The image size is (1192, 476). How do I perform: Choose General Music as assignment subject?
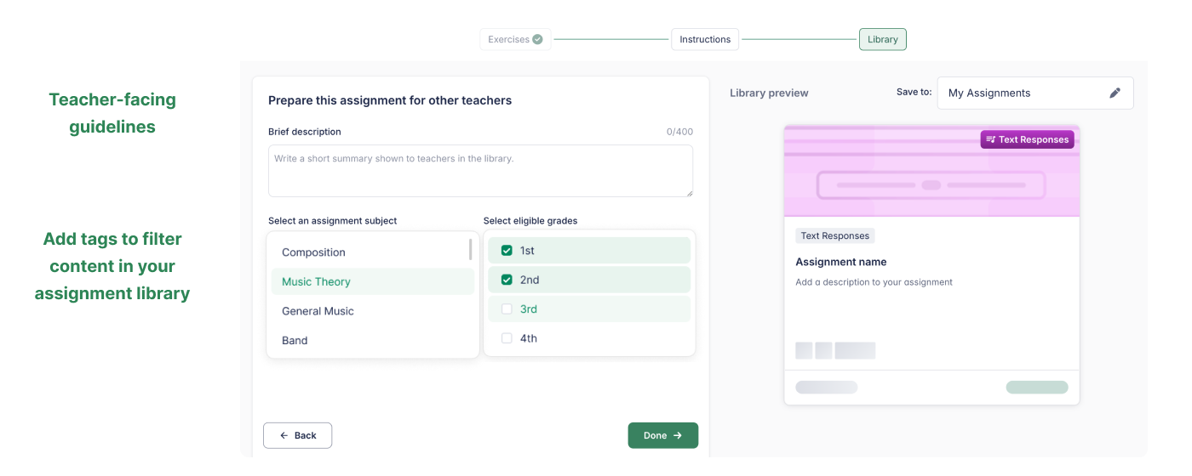(318, 311)
